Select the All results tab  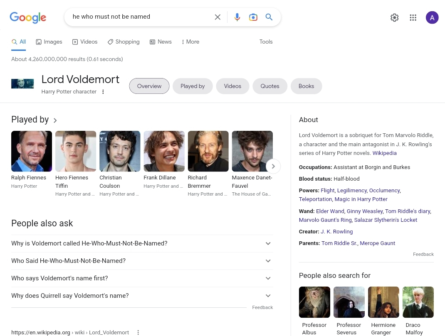pos(19,42)
